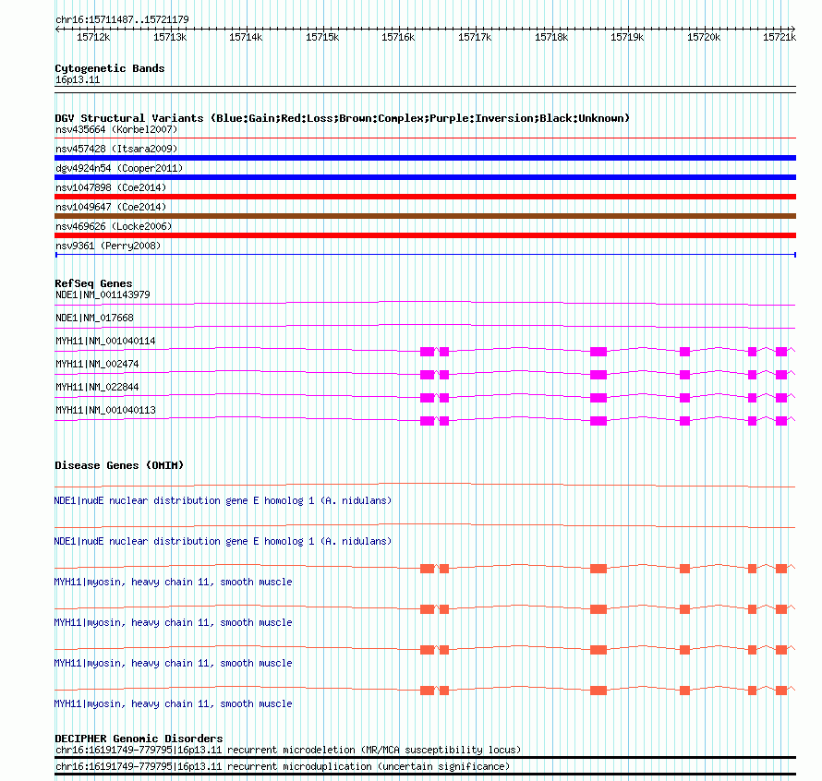
Task: Click the blue gain bar under nsv457428
Action: tap(425, 158)
